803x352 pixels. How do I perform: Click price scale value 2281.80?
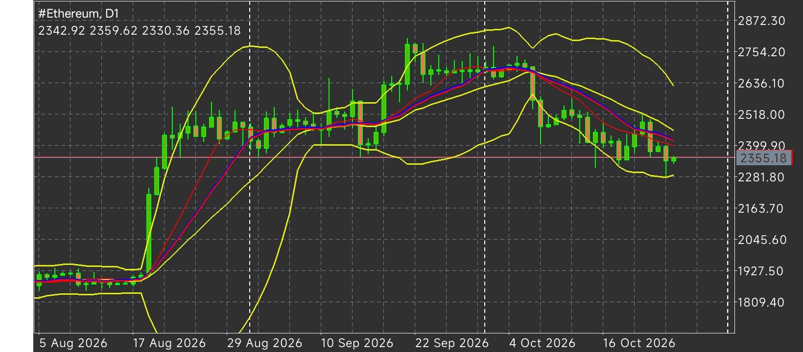761,177
